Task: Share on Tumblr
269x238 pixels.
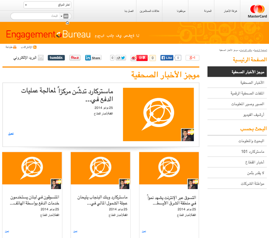Action: [x=56, y=58]
